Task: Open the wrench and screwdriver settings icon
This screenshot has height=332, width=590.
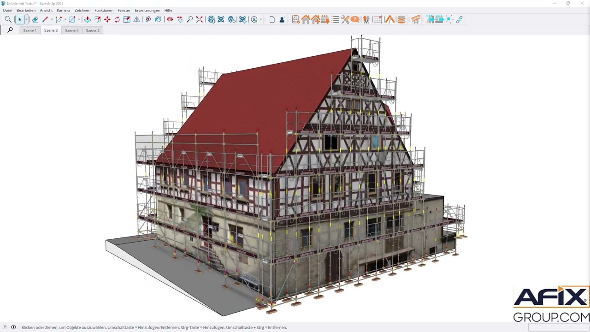Action: coord(345,19)
